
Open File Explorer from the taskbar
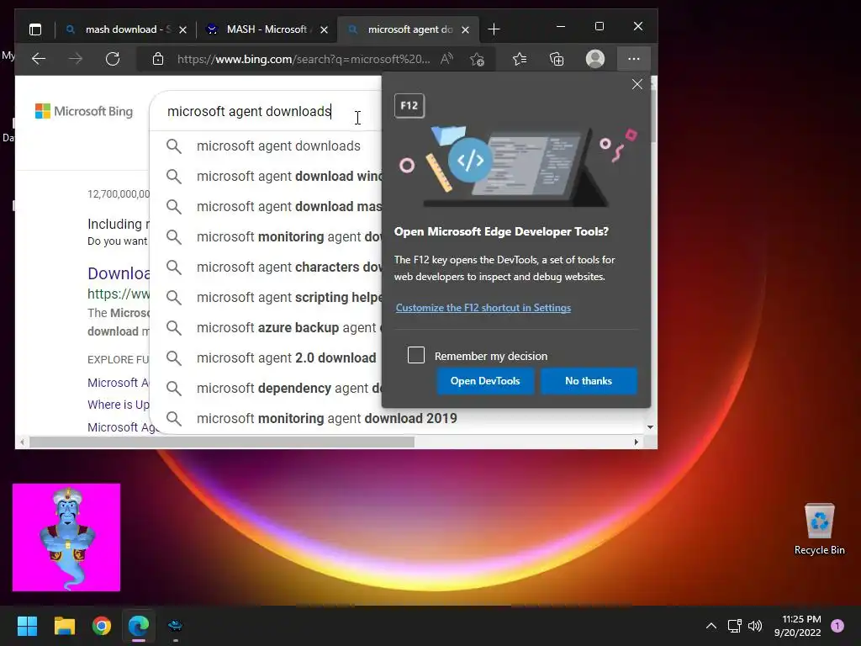[64, 626]
